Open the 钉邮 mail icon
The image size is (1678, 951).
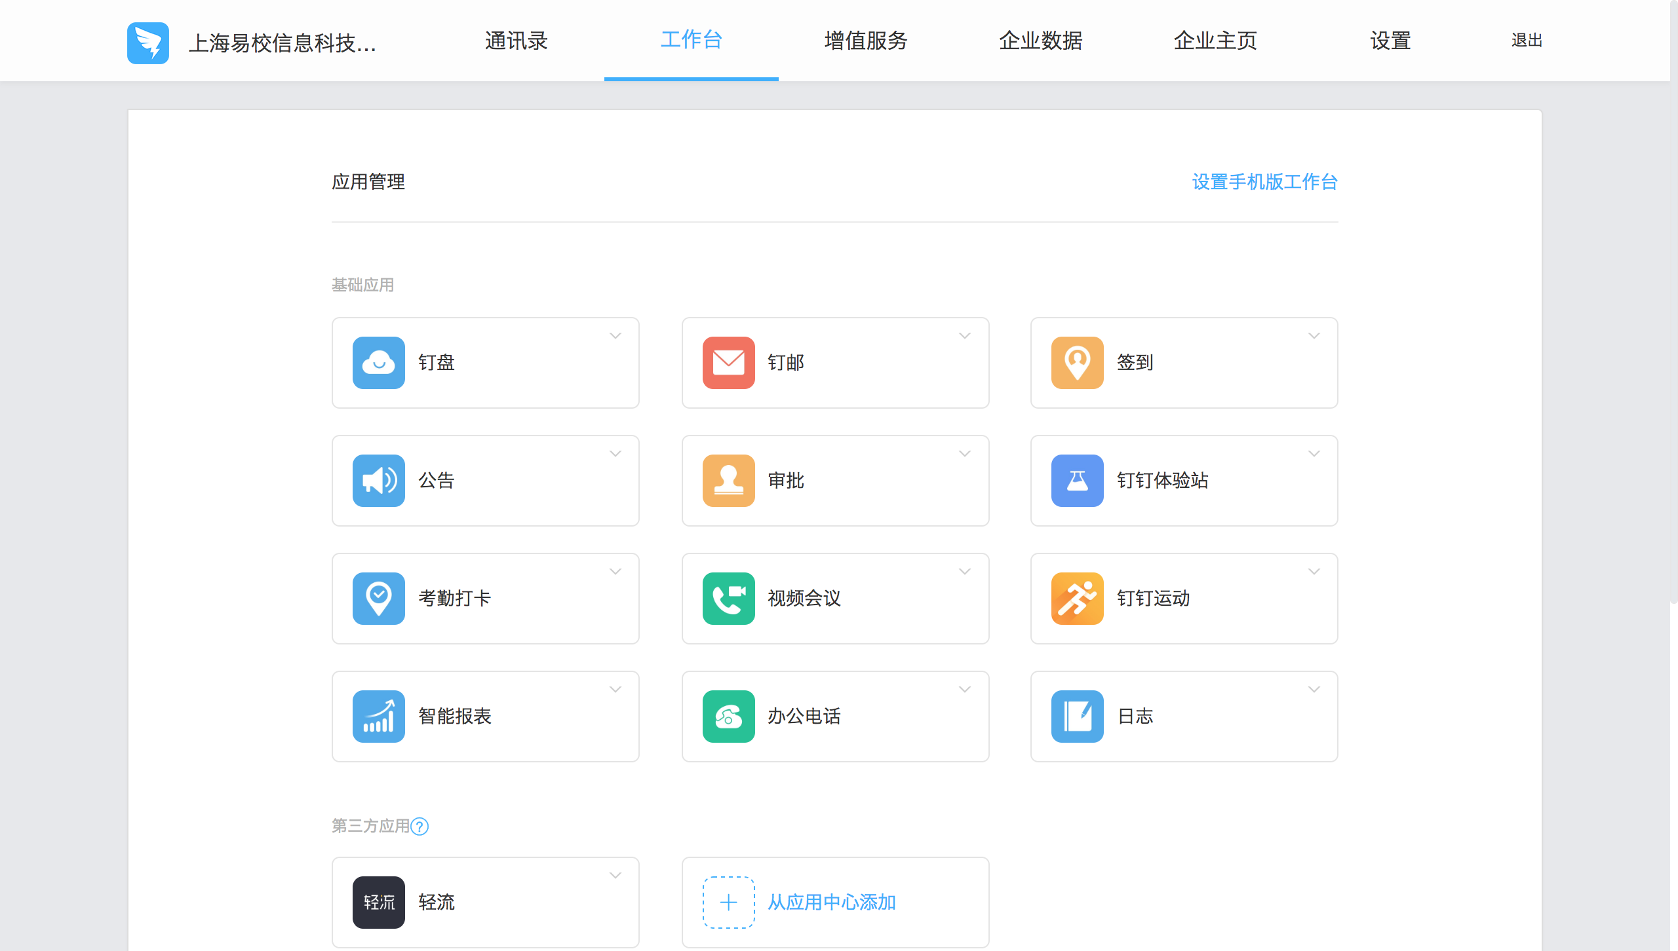(728, 362)
